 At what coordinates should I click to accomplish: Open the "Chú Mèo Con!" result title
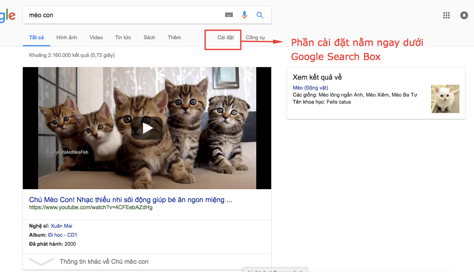[130, 200]
